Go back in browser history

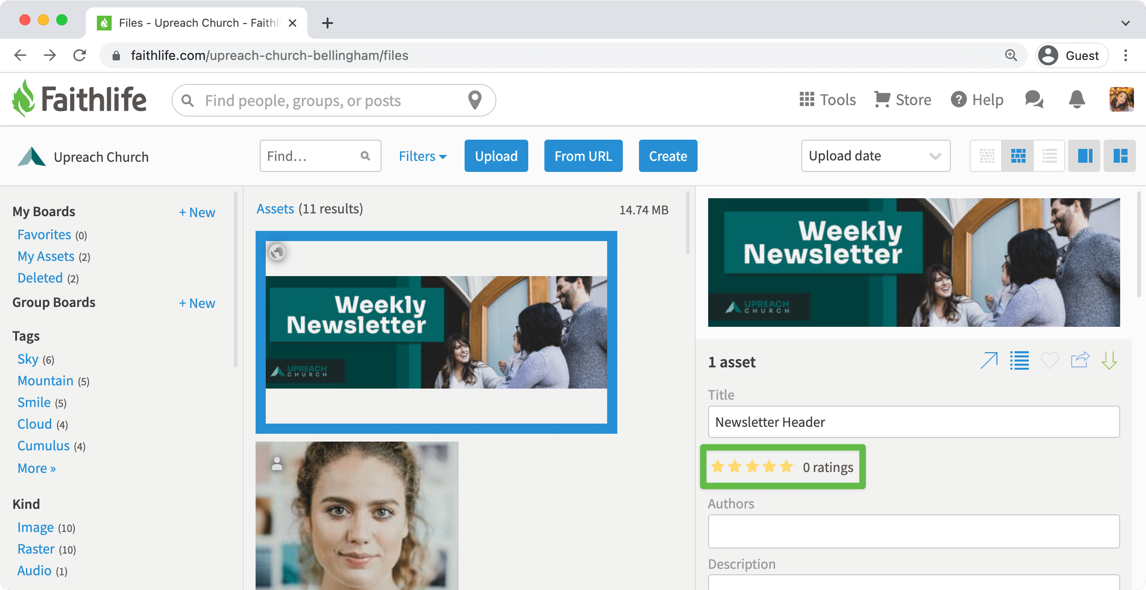point(20,55)
